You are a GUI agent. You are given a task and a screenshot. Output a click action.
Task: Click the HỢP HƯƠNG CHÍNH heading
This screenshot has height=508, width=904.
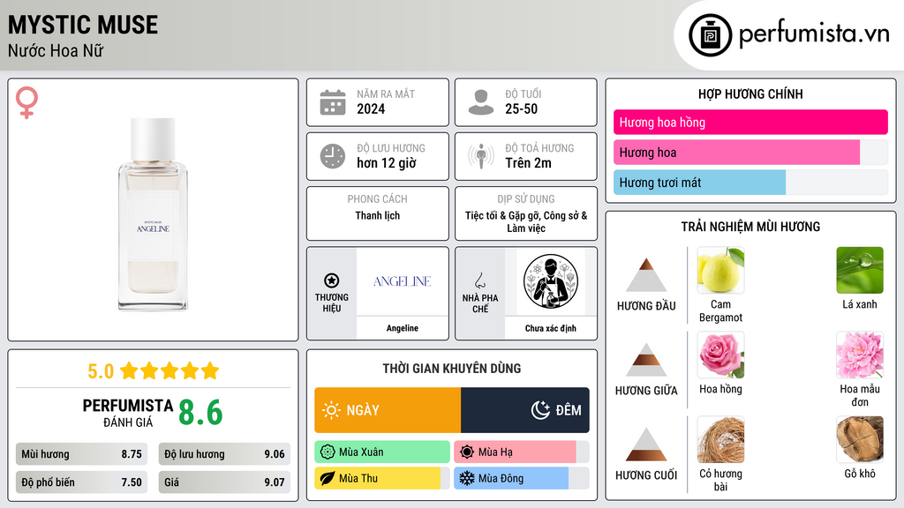point(750,93)
